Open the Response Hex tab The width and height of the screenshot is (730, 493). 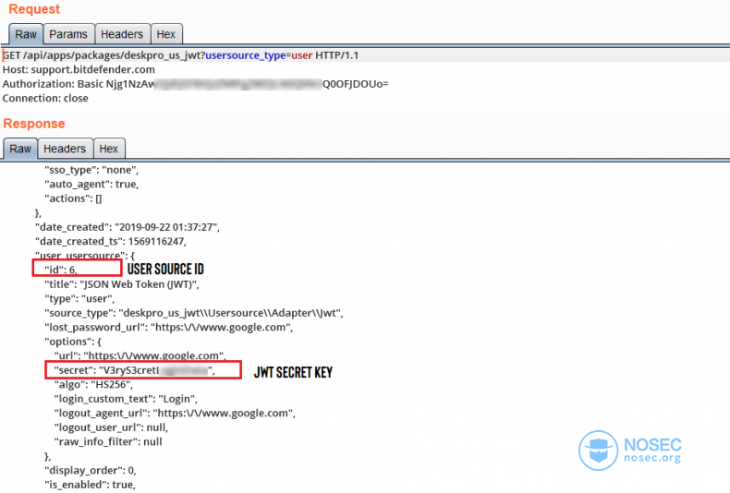(109, 149)
